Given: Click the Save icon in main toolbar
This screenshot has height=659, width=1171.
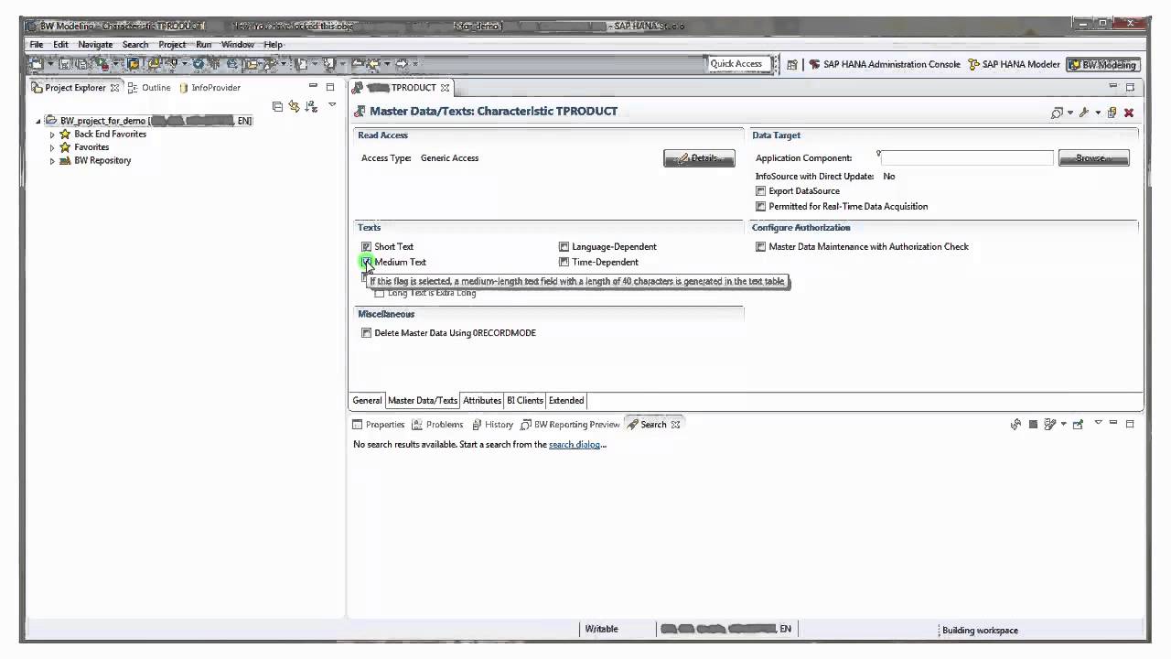Looking at the screenshot, I should coord(65,64).
